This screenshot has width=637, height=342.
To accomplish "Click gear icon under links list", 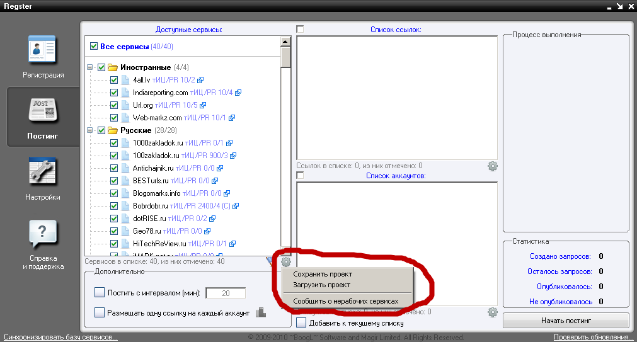I will (x=492, y=166).
